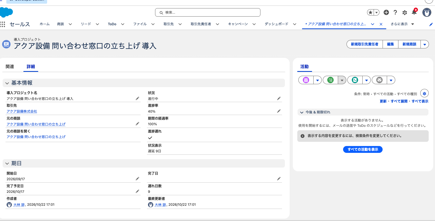Open the 取引先責任者 tab dropdown chevron

tap(217, 24)
